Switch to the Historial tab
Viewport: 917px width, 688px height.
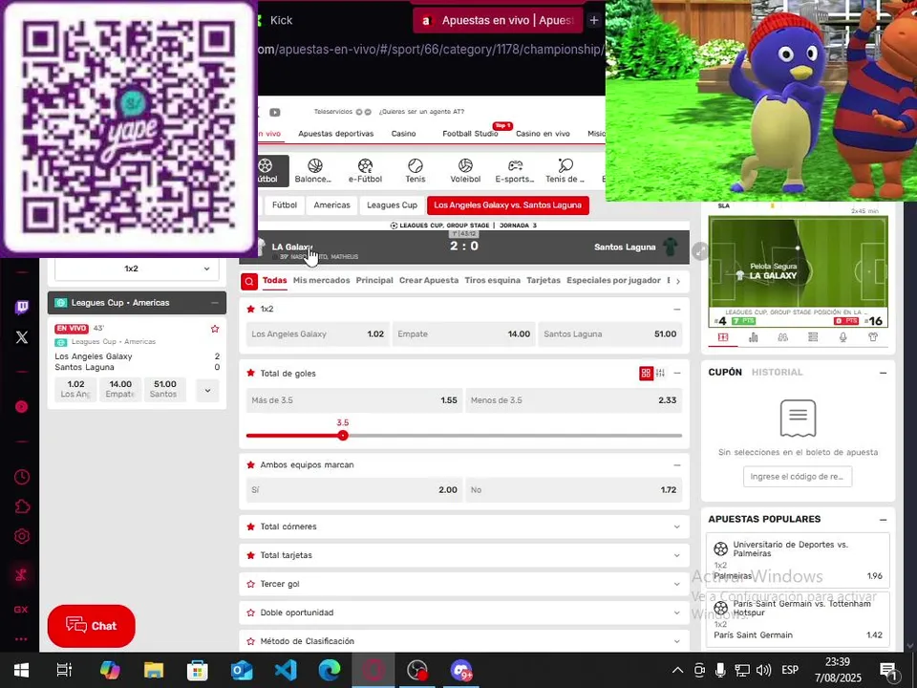[x=778, y=372]
